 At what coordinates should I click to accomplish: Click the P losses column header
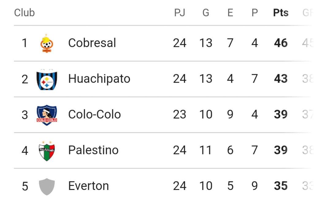pyautogui.click(x=255, y=13)
